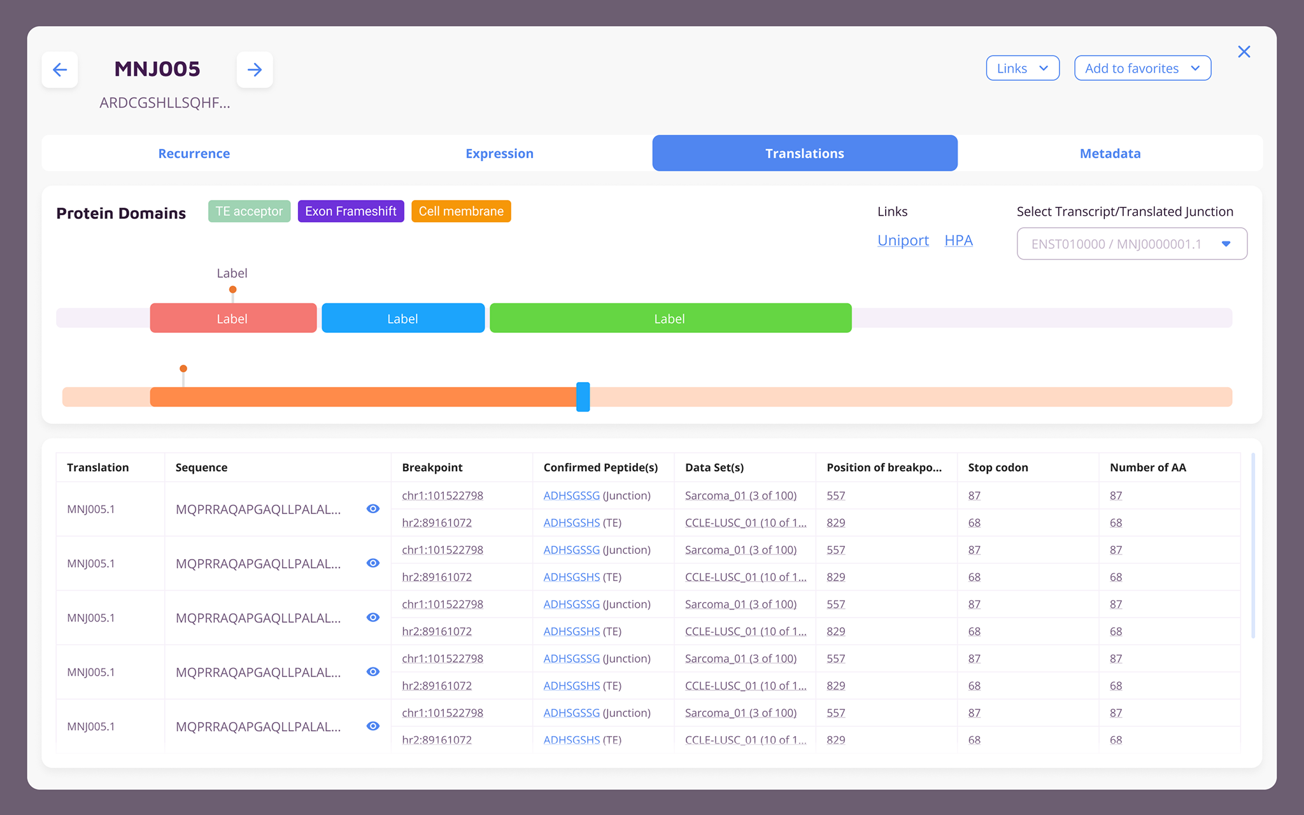
Task: Show the sequence via the first row's eye icon
Action: 373,509
